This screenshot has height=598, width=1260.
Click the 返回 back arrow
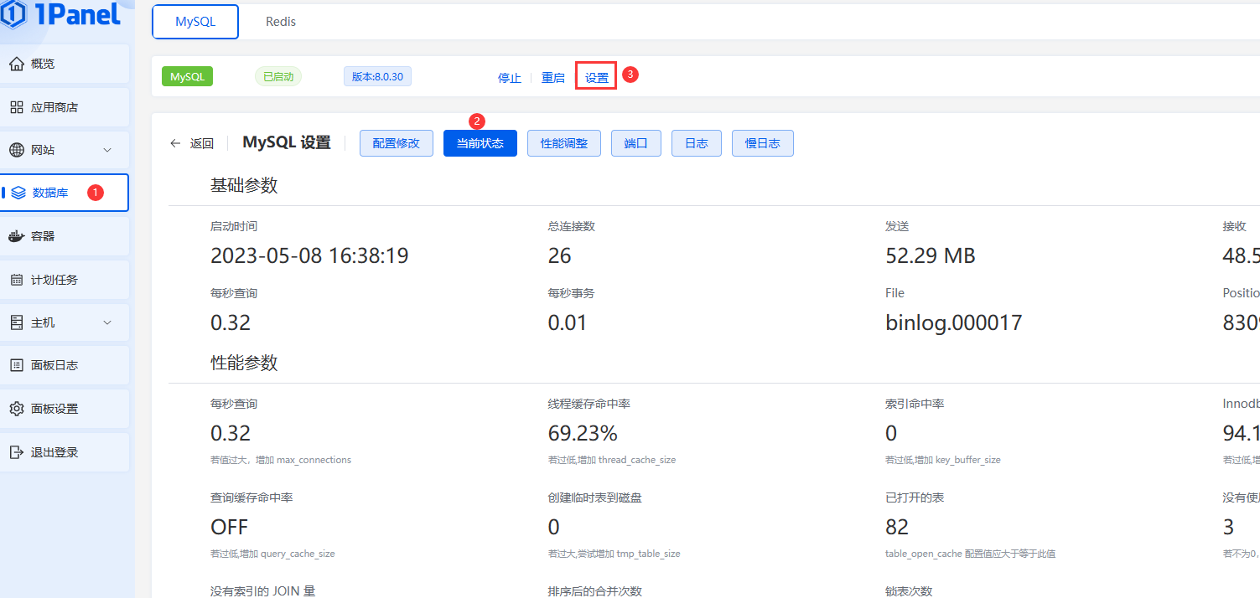[x=174, y=142]
